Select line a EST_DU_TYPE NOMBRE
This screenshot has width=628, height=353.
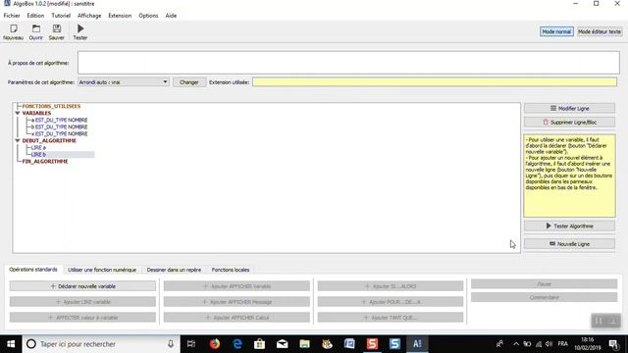point(59,120)
